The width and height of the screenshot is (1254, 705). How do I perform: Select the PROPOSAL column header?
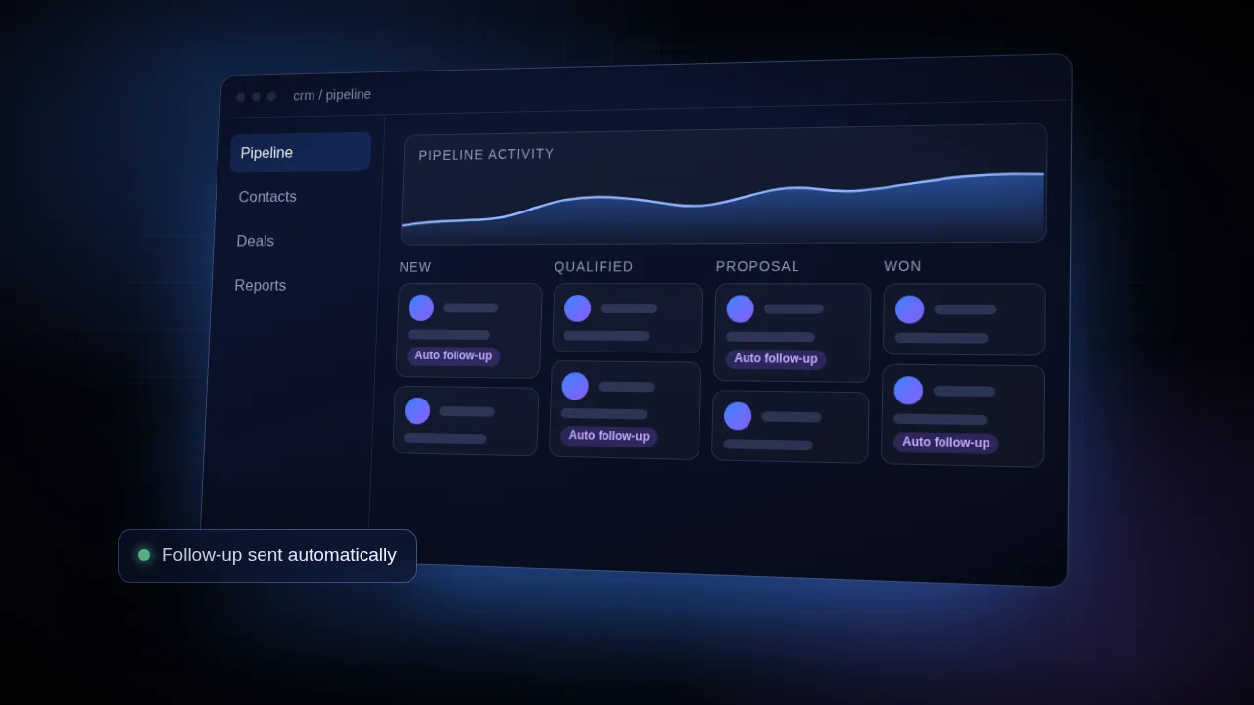758,266
